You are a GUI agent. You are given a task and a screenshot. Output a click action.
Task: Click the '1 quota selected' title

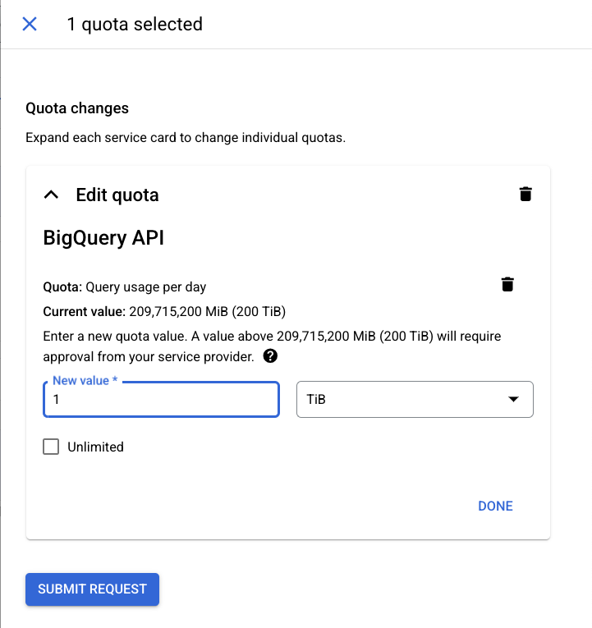point(135,24)
